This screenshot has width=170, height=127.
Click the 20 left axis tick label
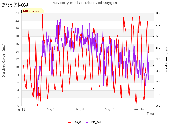click(17, 28)
